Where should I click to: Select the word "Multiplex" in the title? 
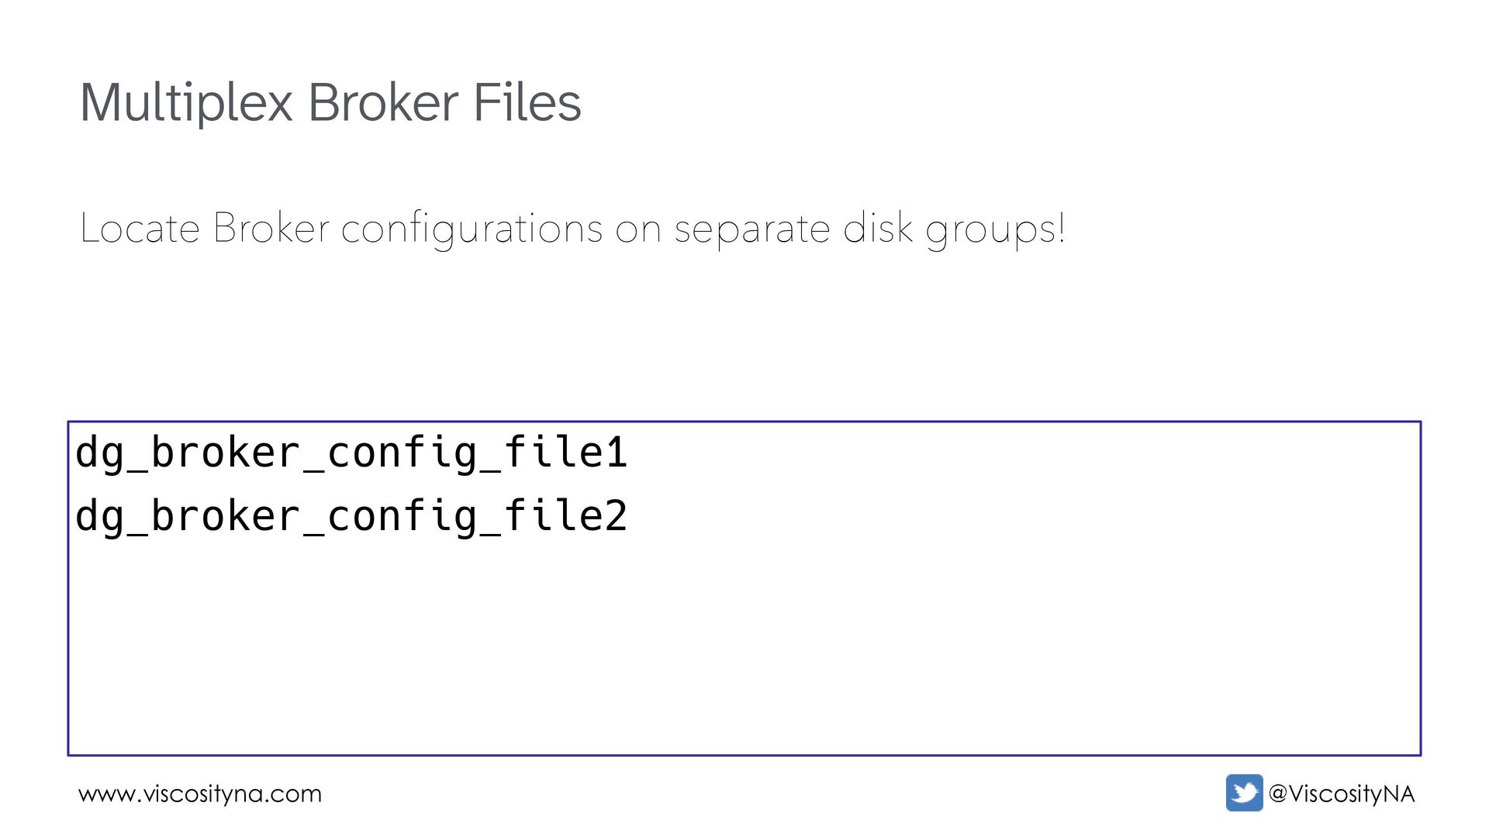click(x=186, y=103)
